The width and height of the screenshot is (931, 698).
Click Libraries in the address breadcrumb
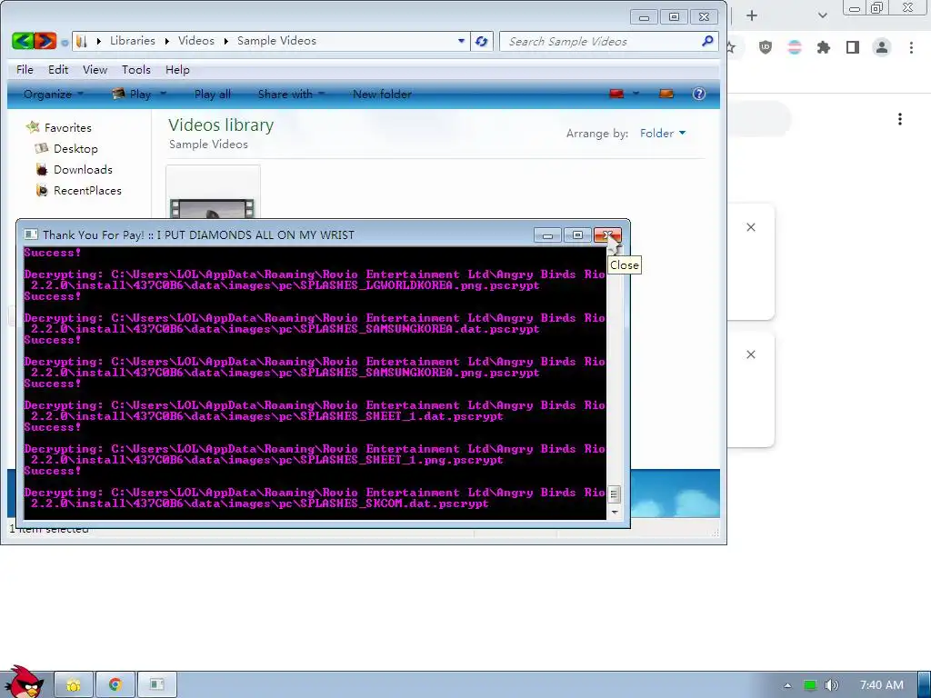coord(133,40)
